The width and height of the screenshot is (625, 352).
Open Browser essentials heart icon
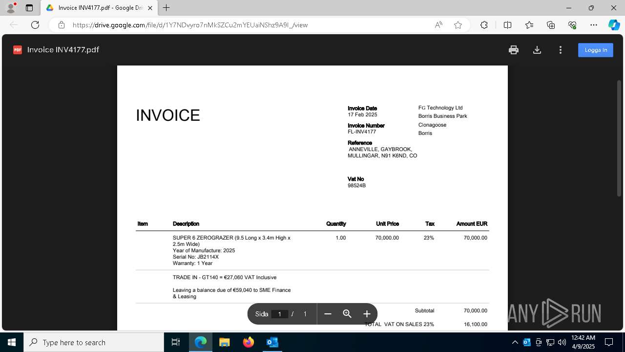point(572,25)
